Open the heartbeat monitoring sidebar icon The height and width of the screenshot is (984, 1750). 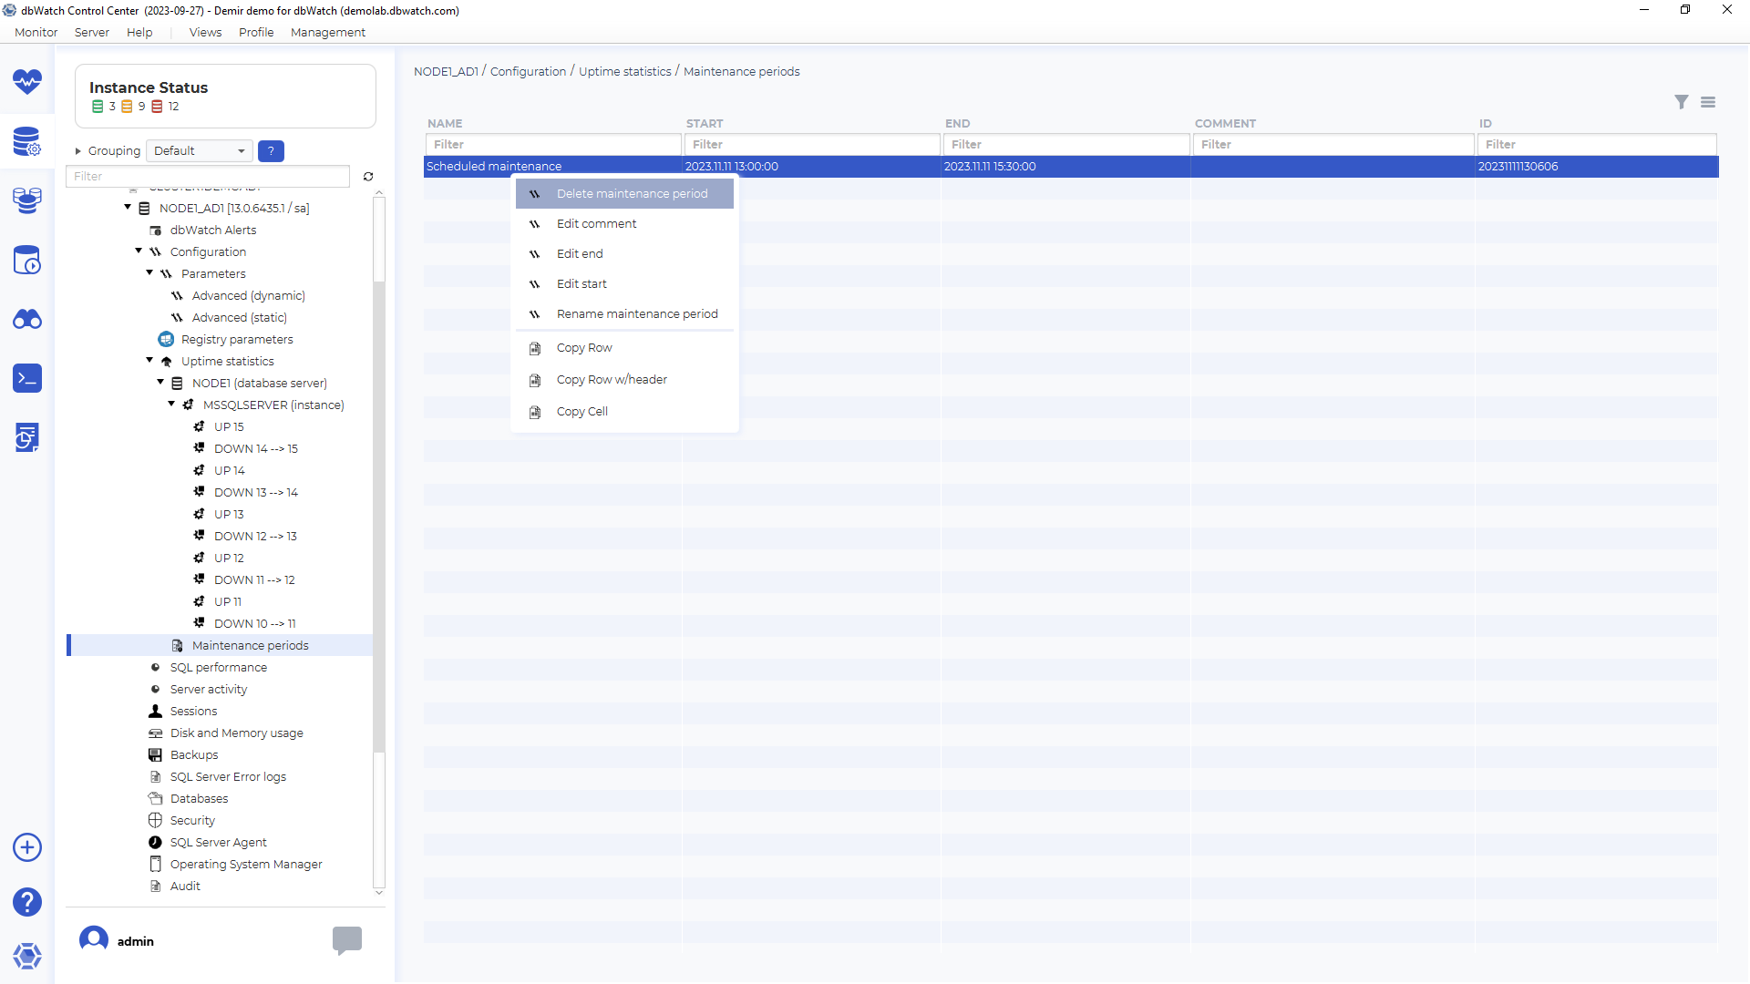click(x=27, y=82)
